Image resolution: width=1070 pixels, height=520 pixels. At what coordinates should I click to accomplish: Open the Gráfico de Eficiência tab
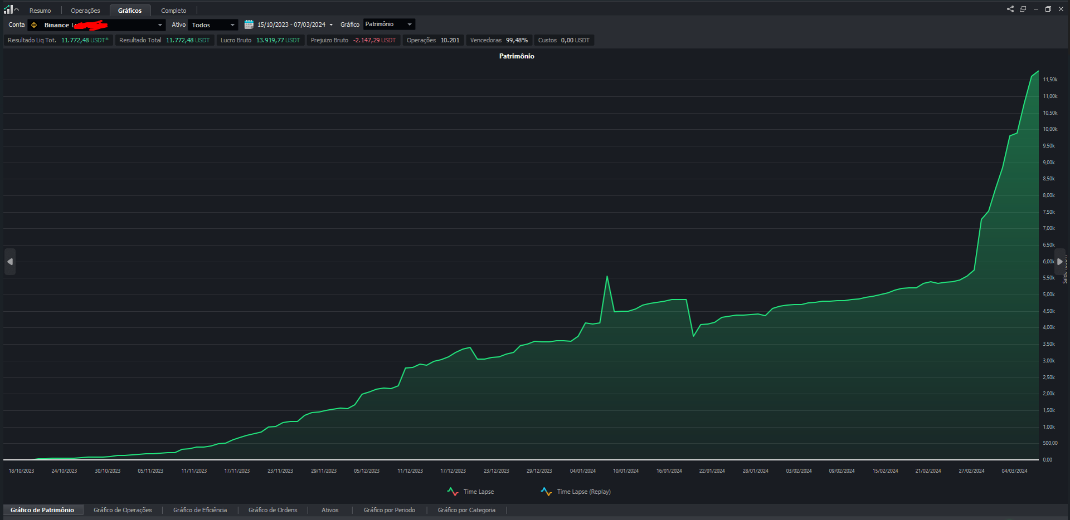coord(200,510)
